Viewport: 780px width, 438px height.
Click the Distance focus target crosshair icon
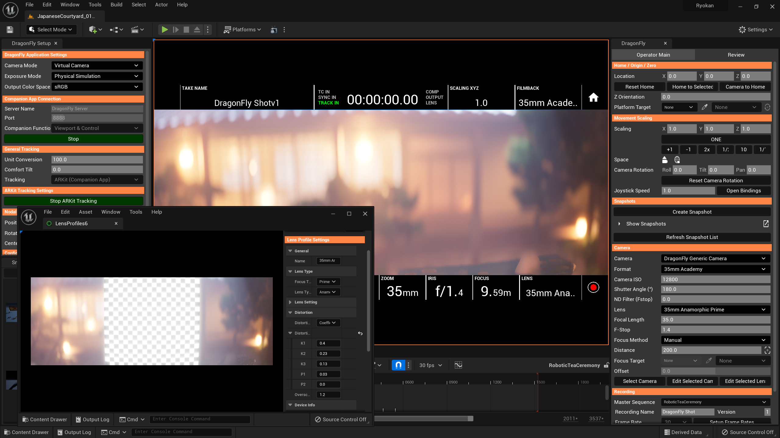pyautogui.click(x=768, y=350)
